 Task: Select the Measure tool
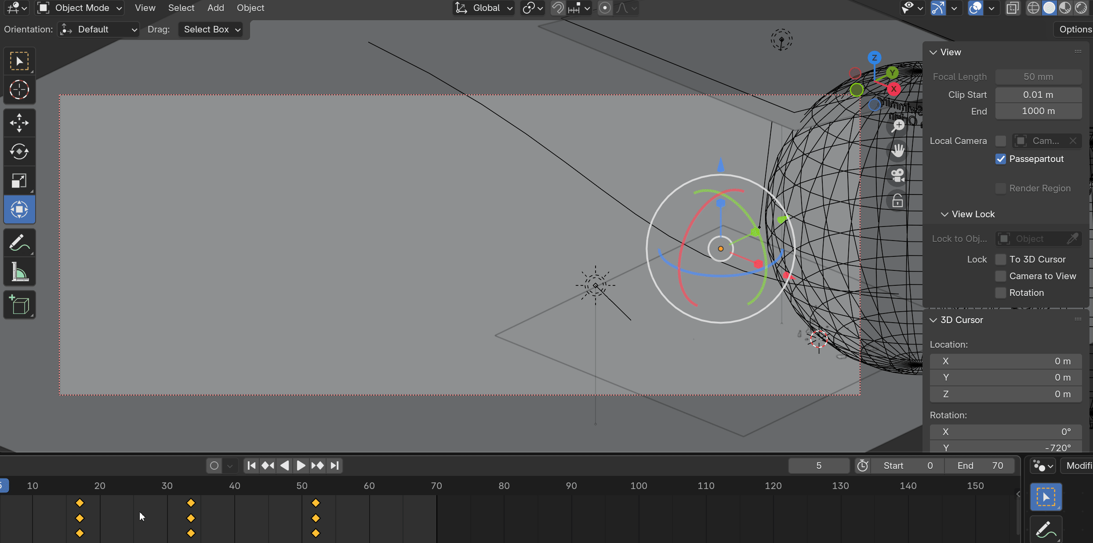(19, 272)
